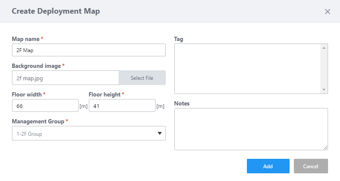
Task: Click the Notes resize handle corner
Action: point(325,148)
